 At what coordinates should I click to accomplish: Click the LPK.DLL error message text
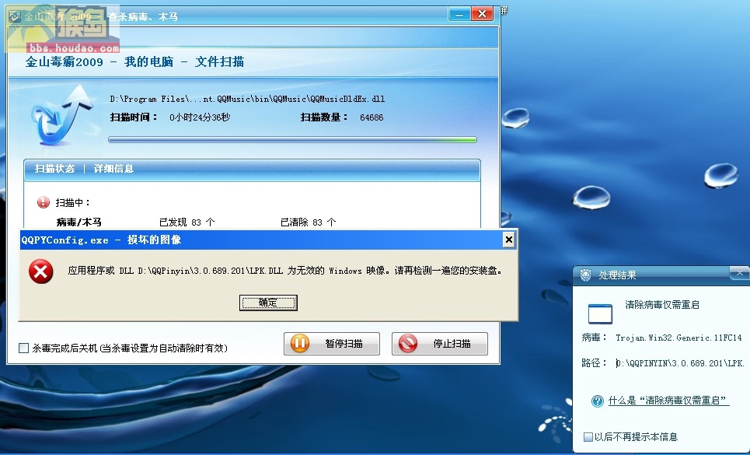pos(285,271)
